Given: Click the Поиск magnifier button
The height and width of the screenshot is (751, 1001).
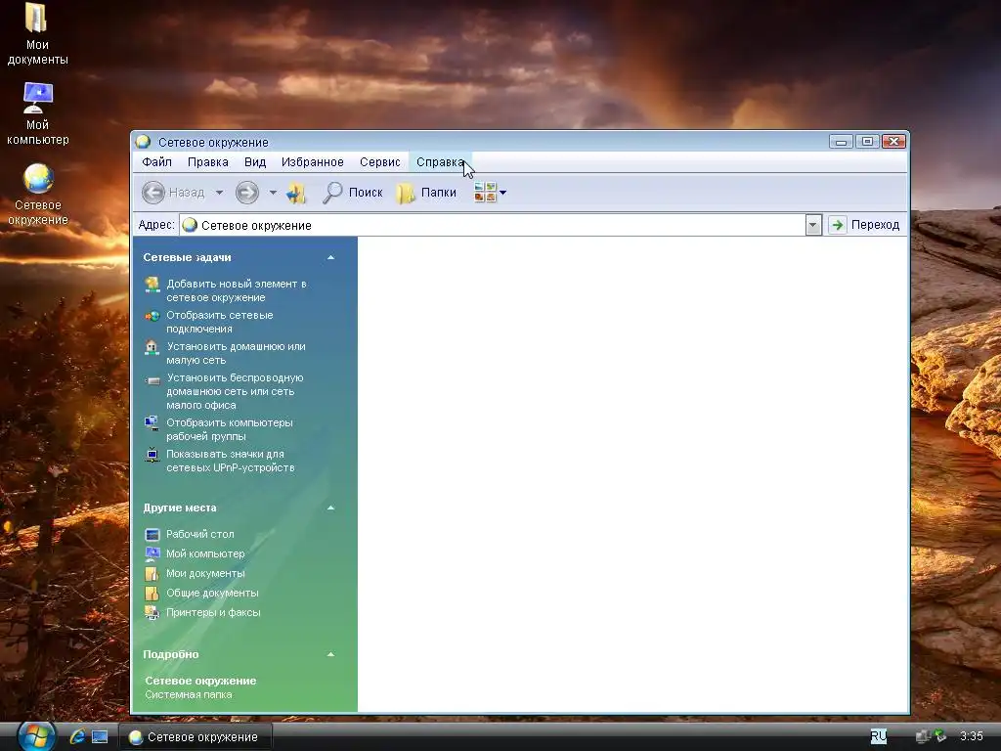Looking at the screenshot, I should (x=352, y=193).
